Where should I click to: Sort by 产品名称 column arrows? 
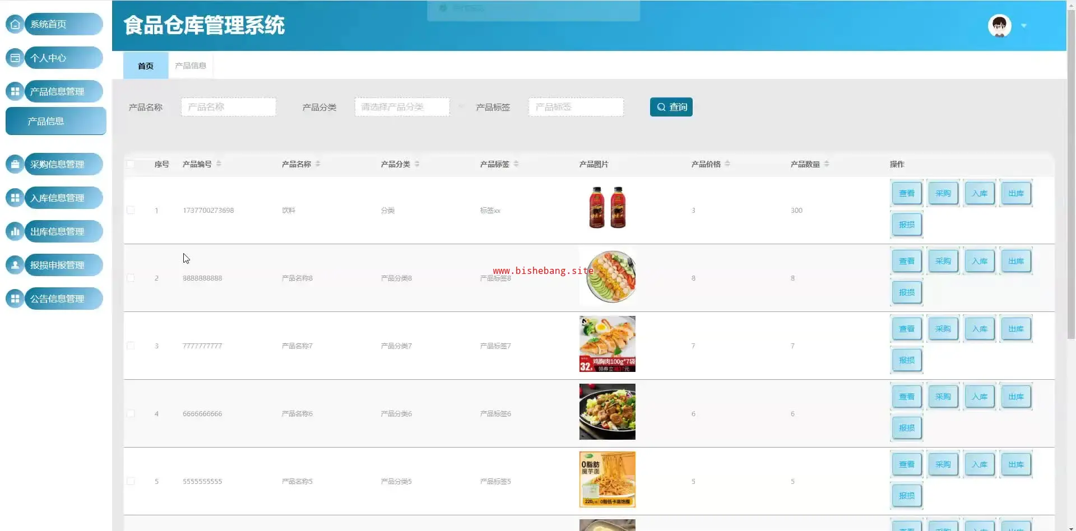click(x=318, y=164)
